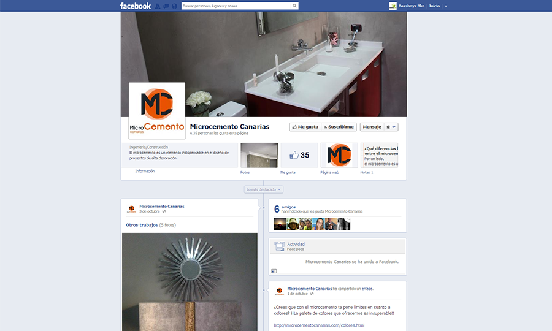Open the 6 amigos link
This screenshot has height=331, width=552.
(x=288, y=207)
